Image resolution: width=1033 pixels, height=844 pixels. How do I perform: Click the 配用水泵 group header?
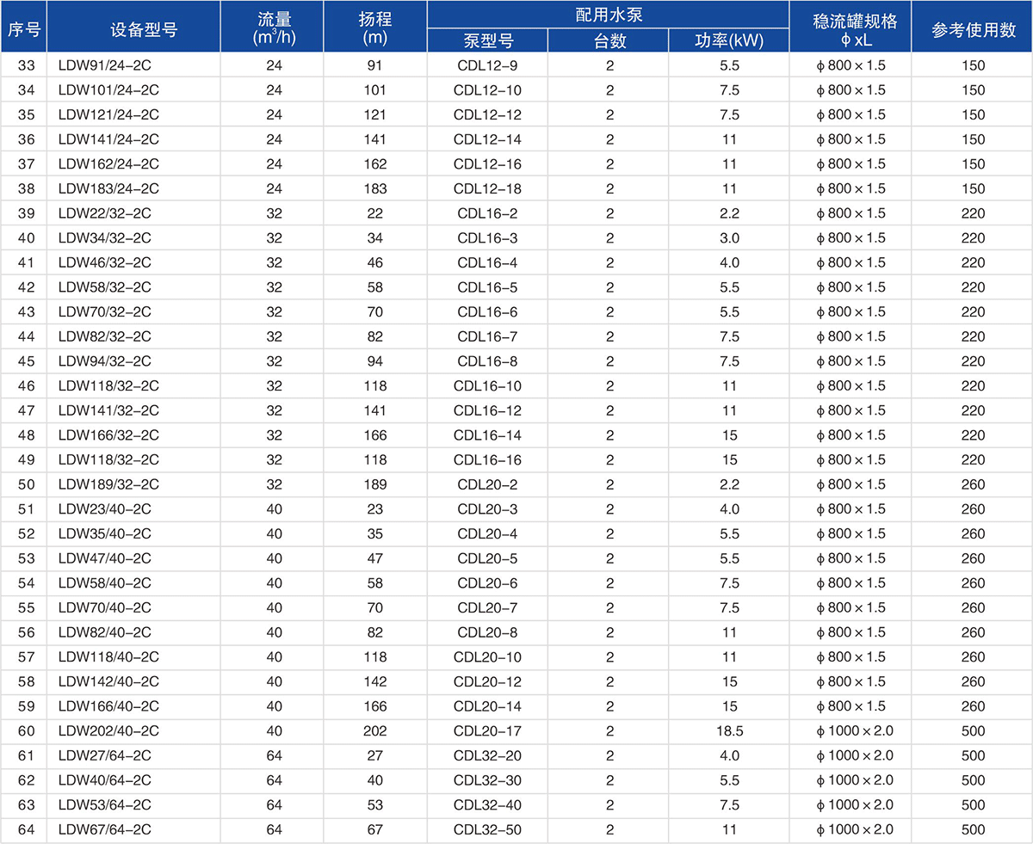click(609, 15)
